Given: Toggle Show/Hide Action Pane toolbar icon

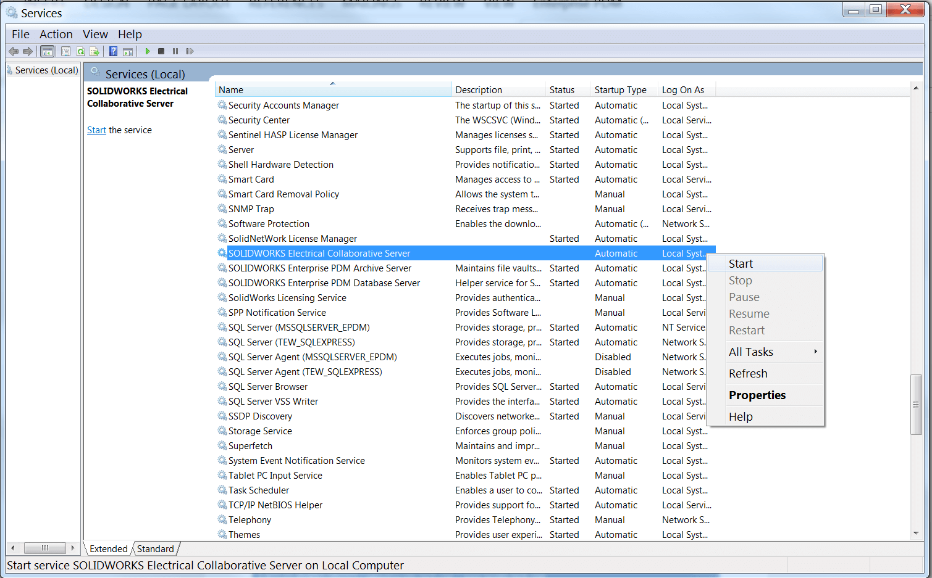Looking at the screenshot, I should coord(128,51).
